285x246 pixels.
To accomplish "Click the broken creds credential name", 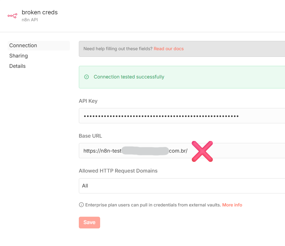I will 40,12.
